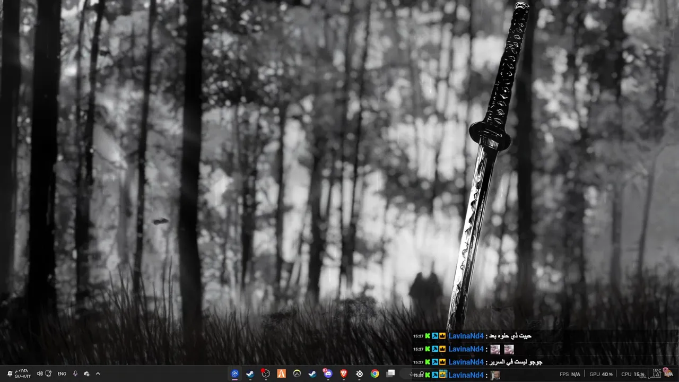Click the LAT N/A readout
The height and width of the screenshot is (382, 679).
663,374
